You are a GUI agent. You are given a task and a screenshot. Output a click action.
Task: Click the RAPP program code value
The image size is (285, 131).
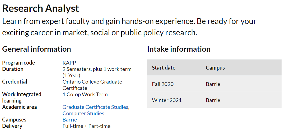pos(69,63)
